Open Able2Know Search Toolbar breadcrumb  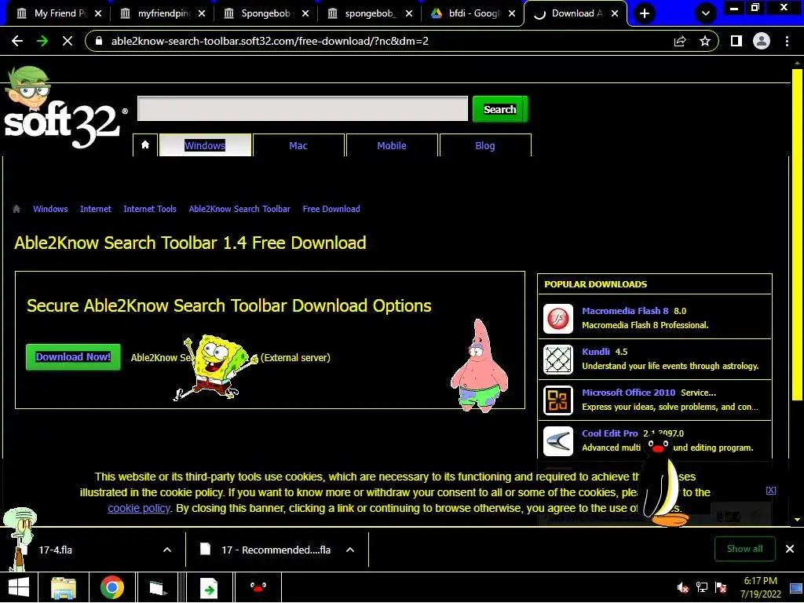click(239, 209)
